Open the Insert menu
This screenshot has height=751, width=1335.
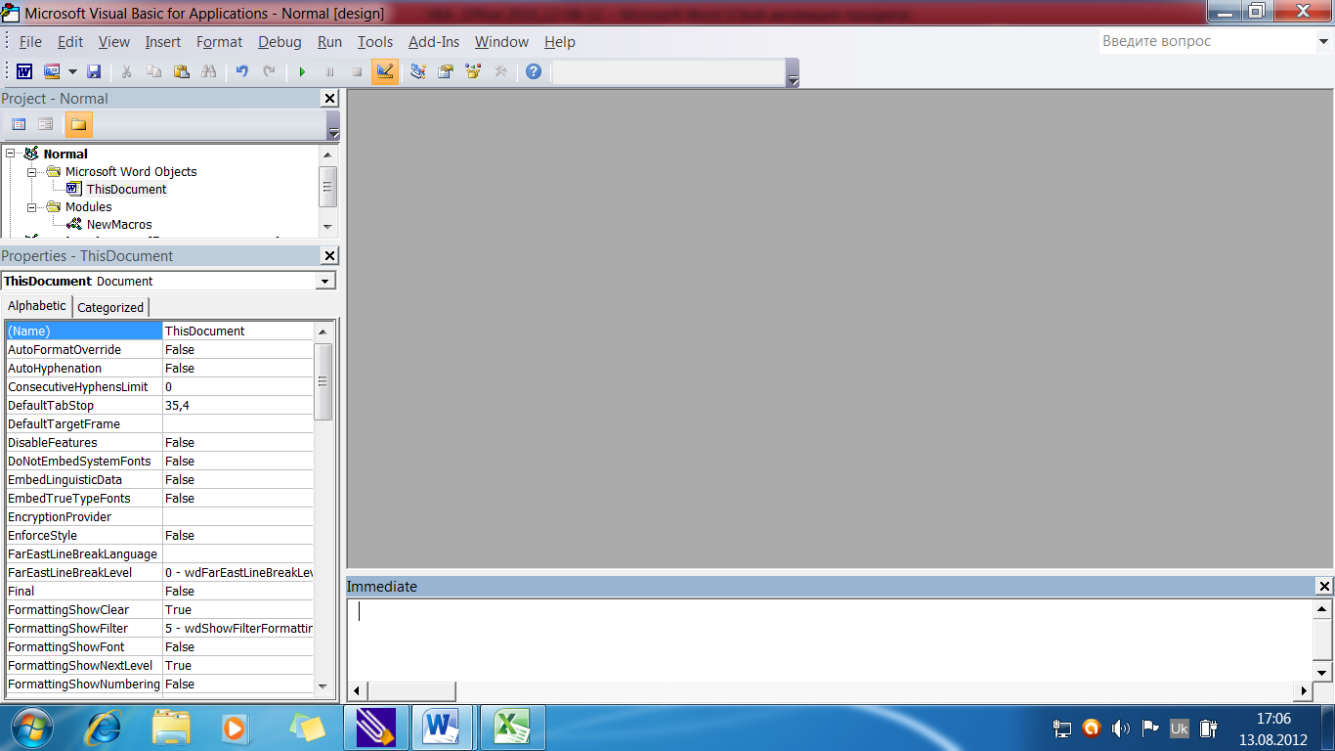tap(163, 42)
